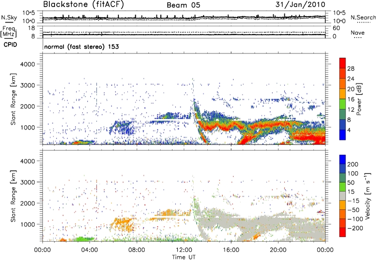The width and height of the screenshot is (376, 260).
Task: Click velocity colorbar value '200'
Action: (x=352, y=164)
